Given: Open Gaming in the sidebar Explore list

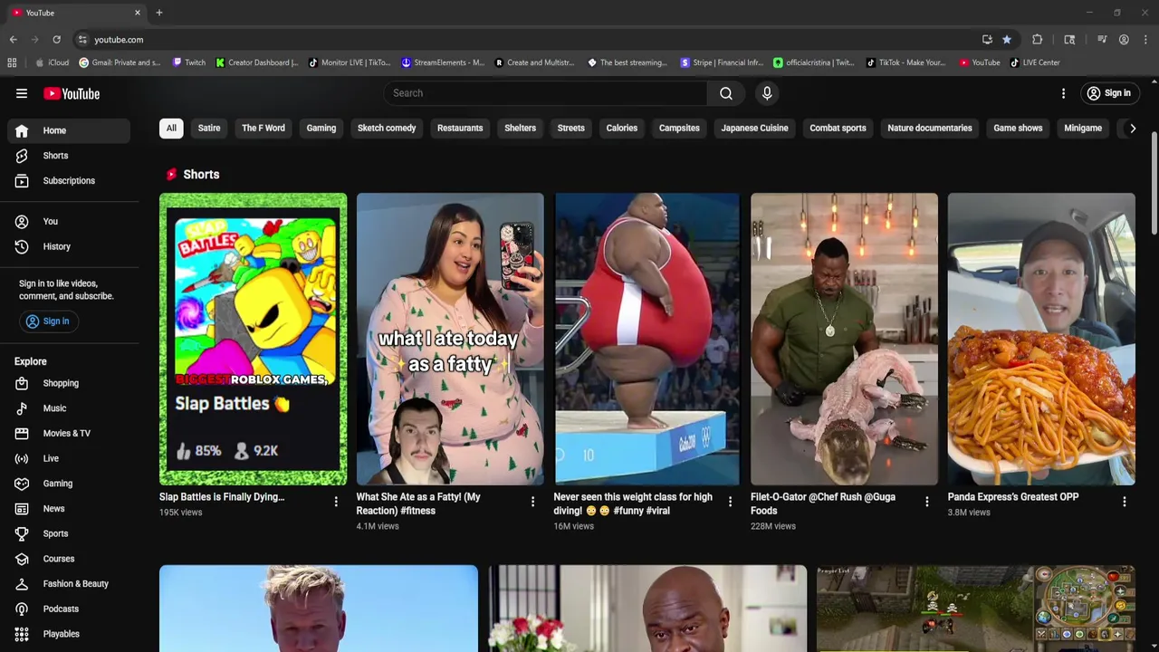Looking at the screenshot, I should tap(69, 484).
